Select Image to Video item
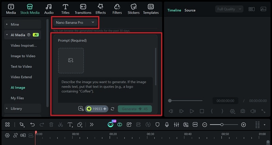The image size is (272, 145). pyautogui.click(x=23, y=56)
